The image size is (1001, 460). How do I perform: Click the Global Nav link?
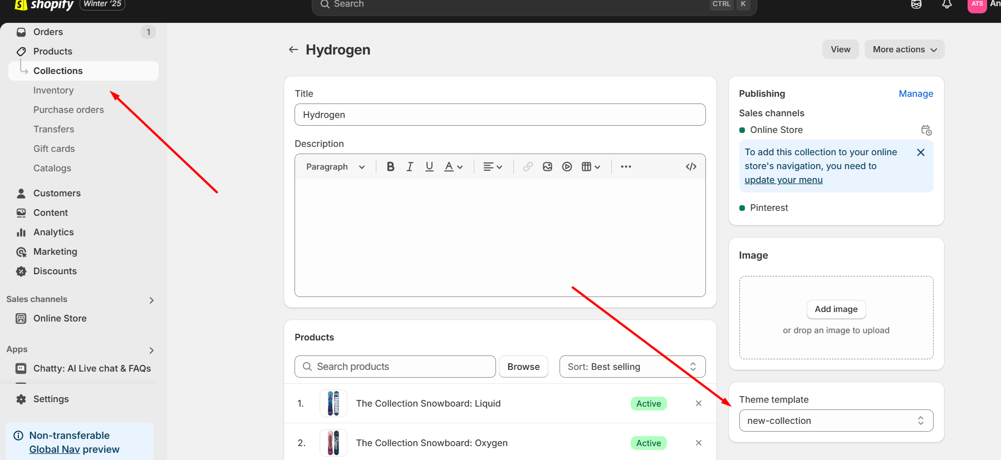coord(55,449)
